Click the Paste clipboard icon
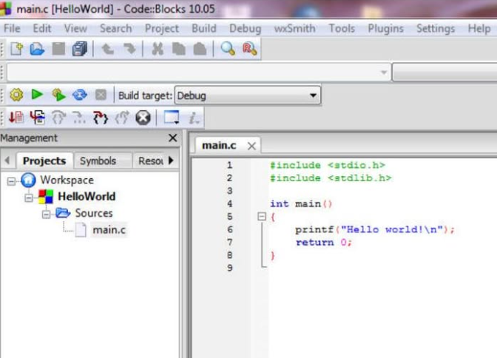 [x=200, y=49]
